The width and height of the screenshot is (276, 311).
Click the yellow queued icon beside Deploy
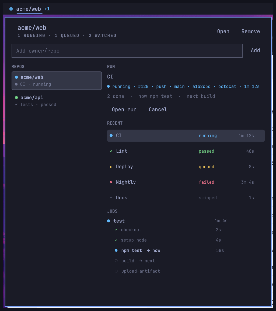pyautogui.click(x=111, y=167)
